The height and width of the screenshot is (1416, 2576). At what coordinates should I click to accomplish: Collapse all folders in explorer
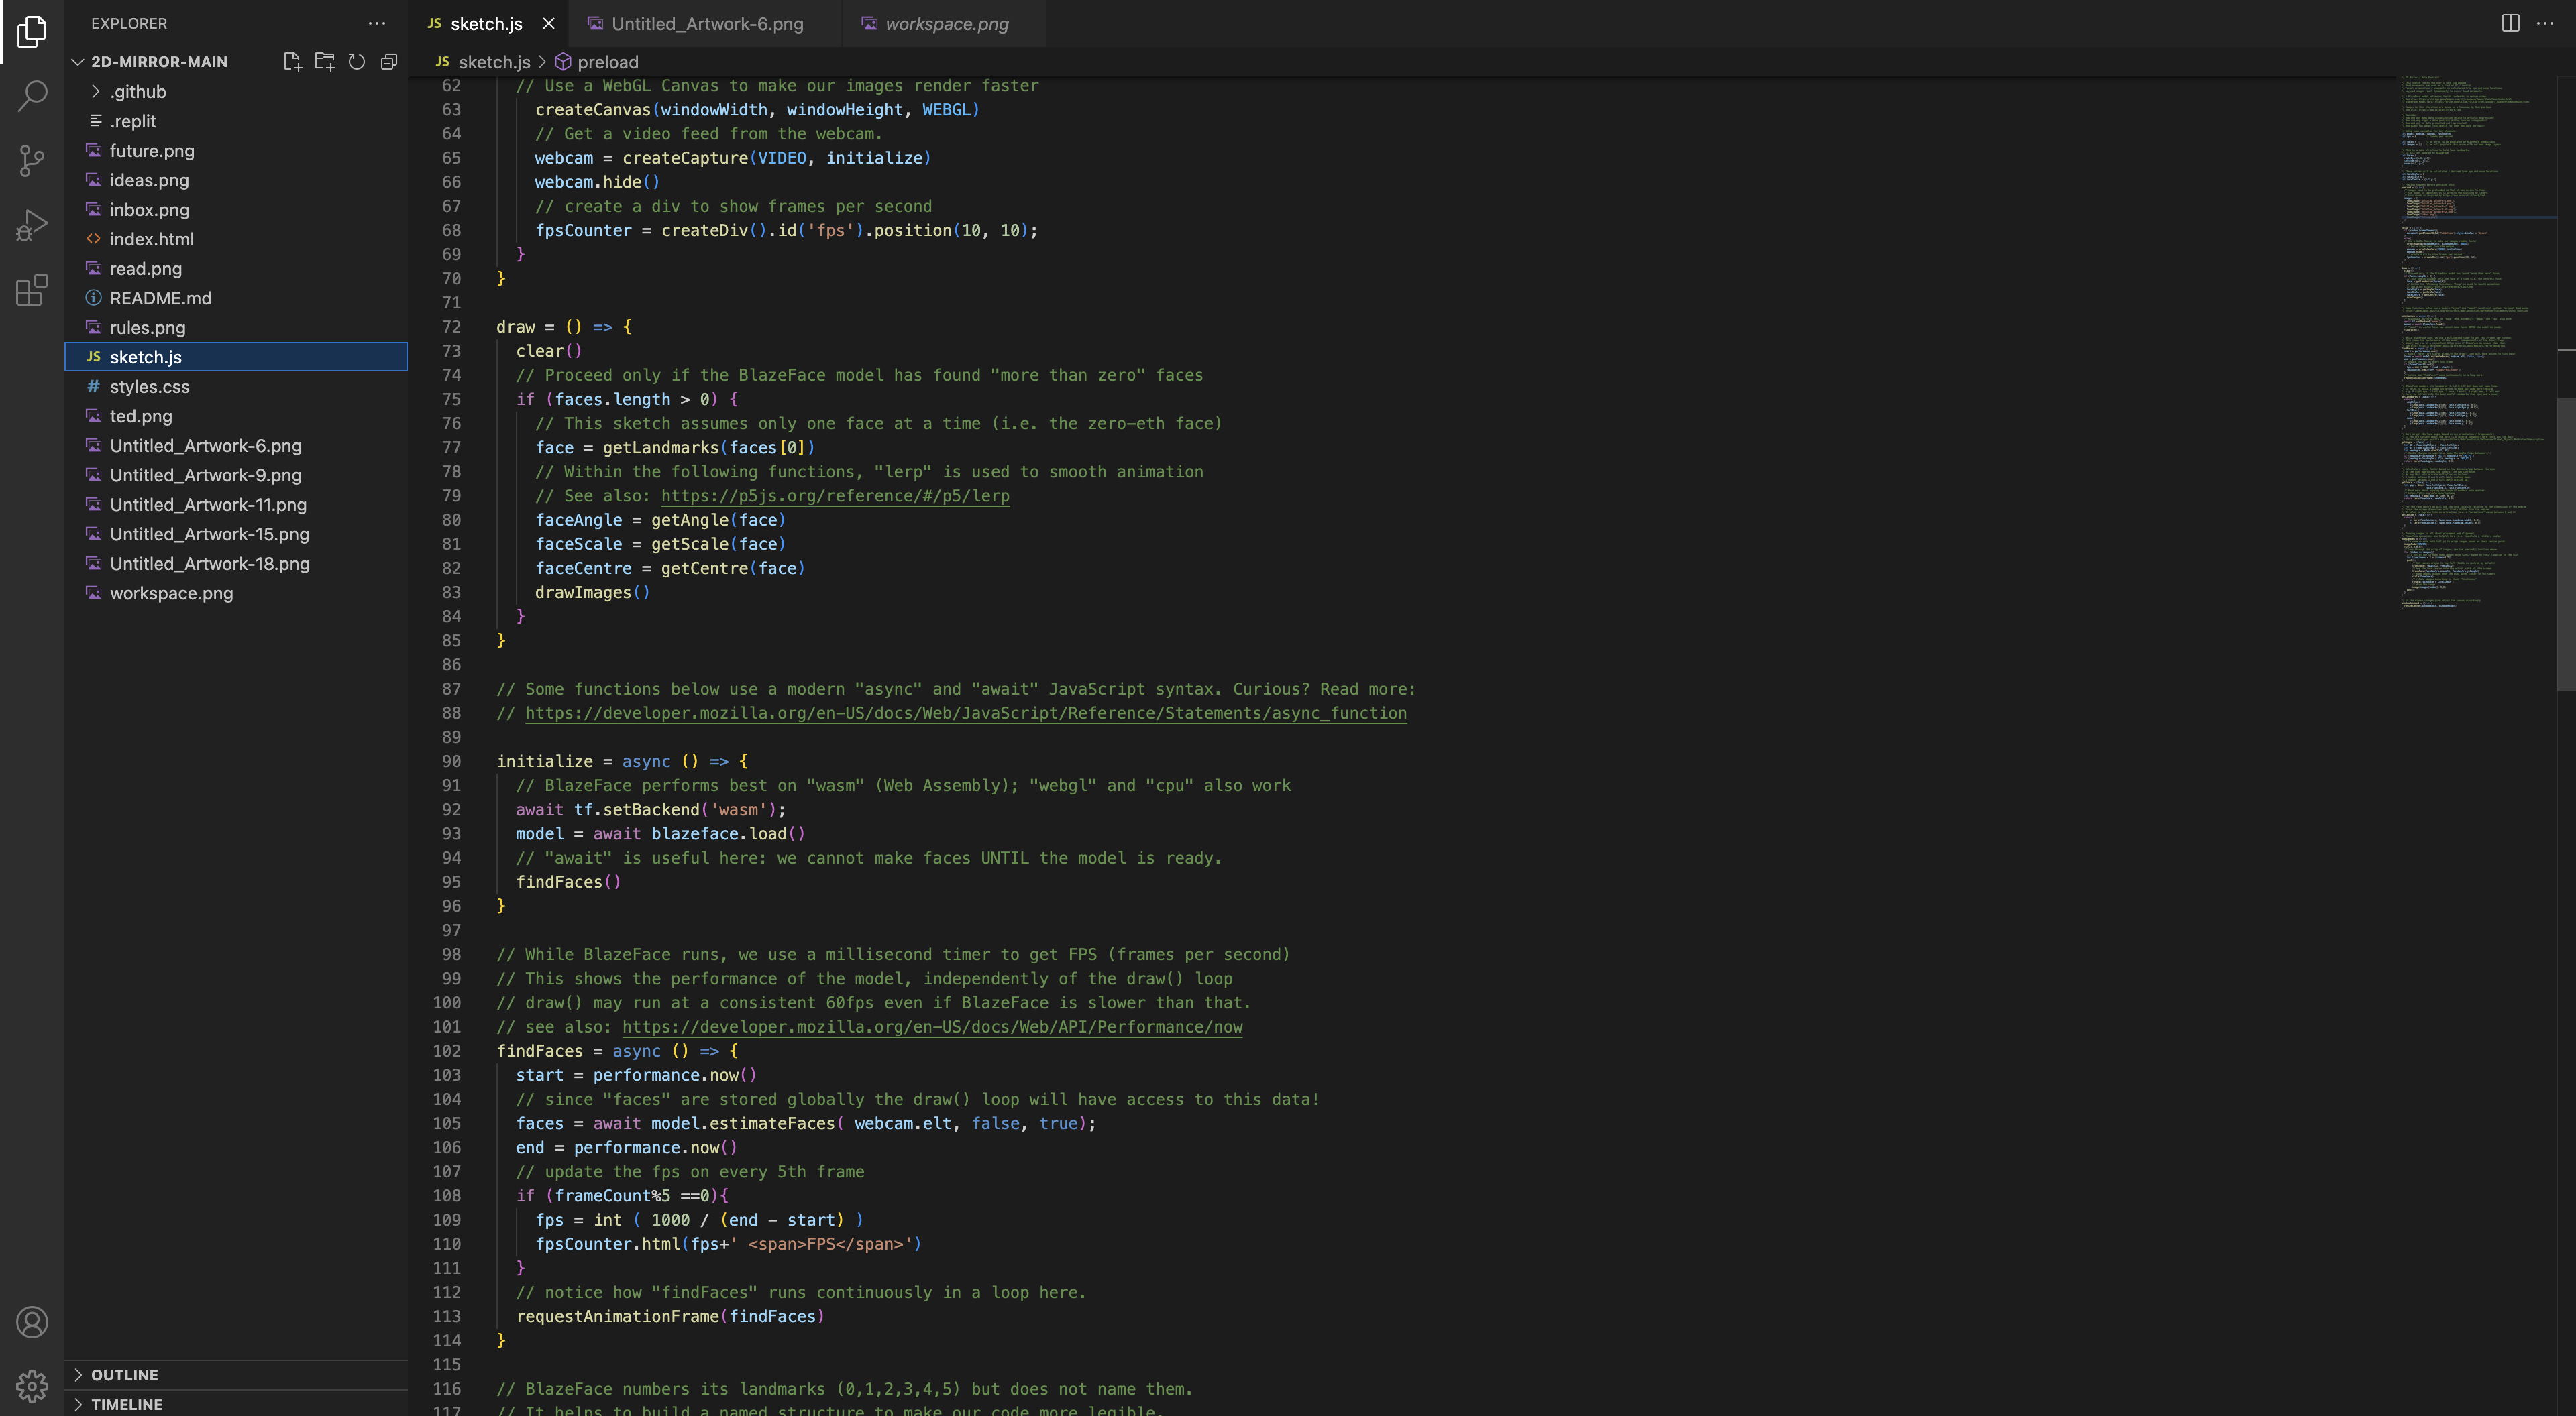coord(389,62)
